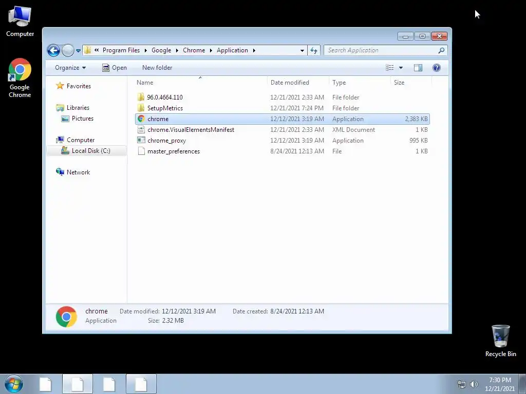Viewport: 526px width, 394px height.
Task: Select Libraries in navigation pane
Action: [x=78, y=108]
